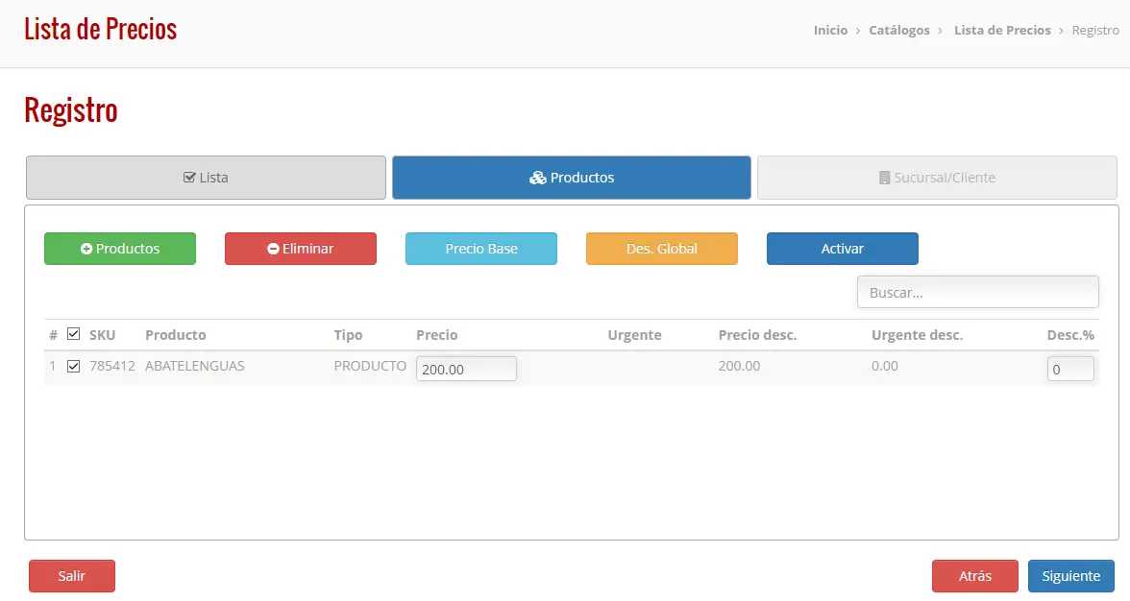Select the blue Productos tab
This screenshot has width=1130, height=601.
pyautogui.click(x=572, y=178)
